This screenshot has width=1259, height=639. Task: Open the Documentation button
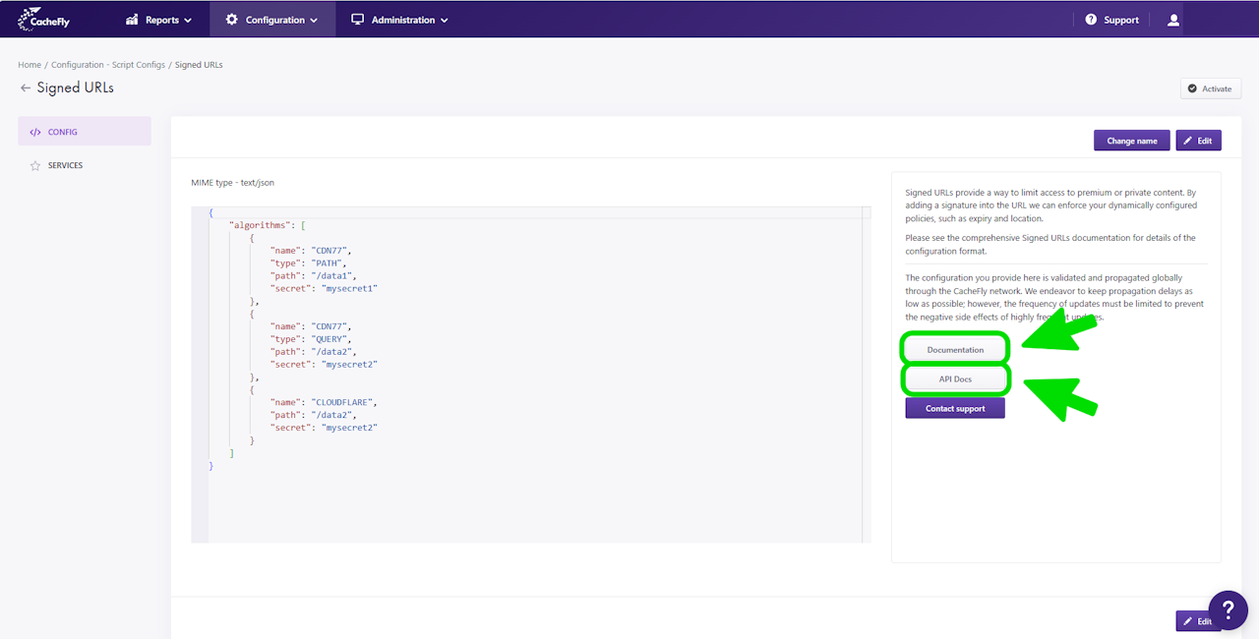(955, 350)
